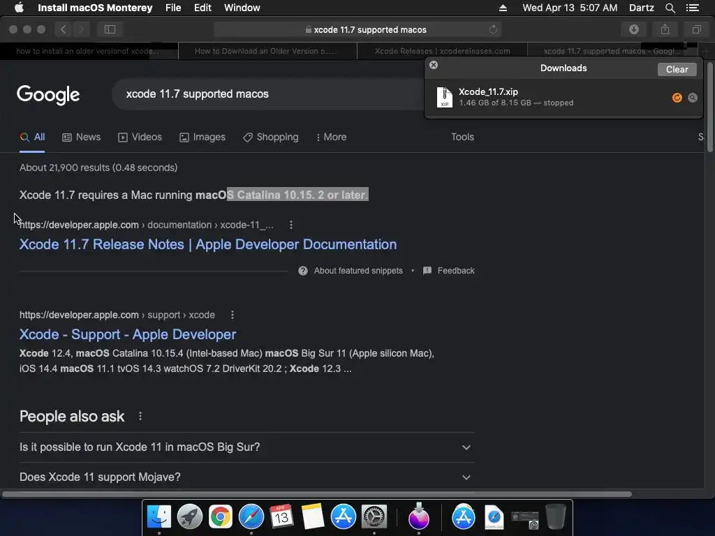Expand 'Is it possible to run Xcode 11 in macOS Big Sur?'
This screenshot has height=536, width=715.
coord(246,447)
